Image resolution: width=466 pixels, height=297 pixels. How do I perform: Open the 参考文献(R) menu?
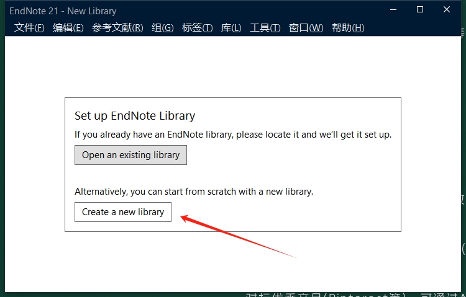(117, 28)
